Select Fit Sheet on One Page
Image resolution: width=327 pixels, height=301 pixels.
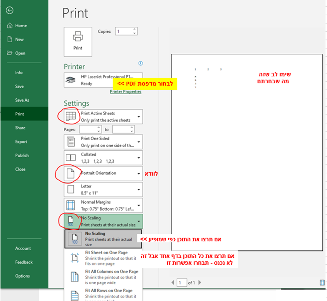click(103, 258)
